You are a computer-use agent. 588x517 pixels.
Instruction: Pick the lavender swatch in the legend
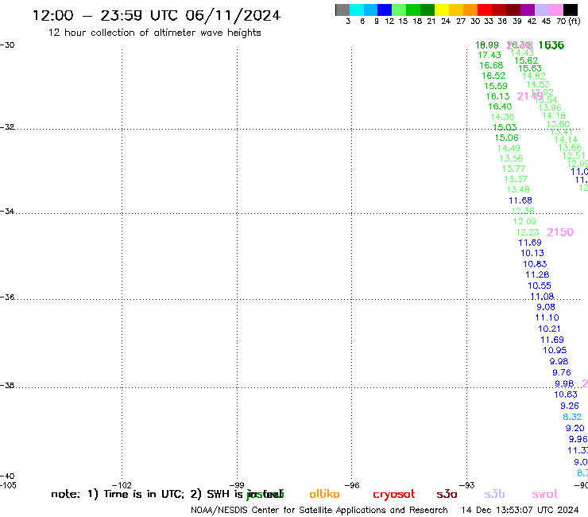(541, 10)
